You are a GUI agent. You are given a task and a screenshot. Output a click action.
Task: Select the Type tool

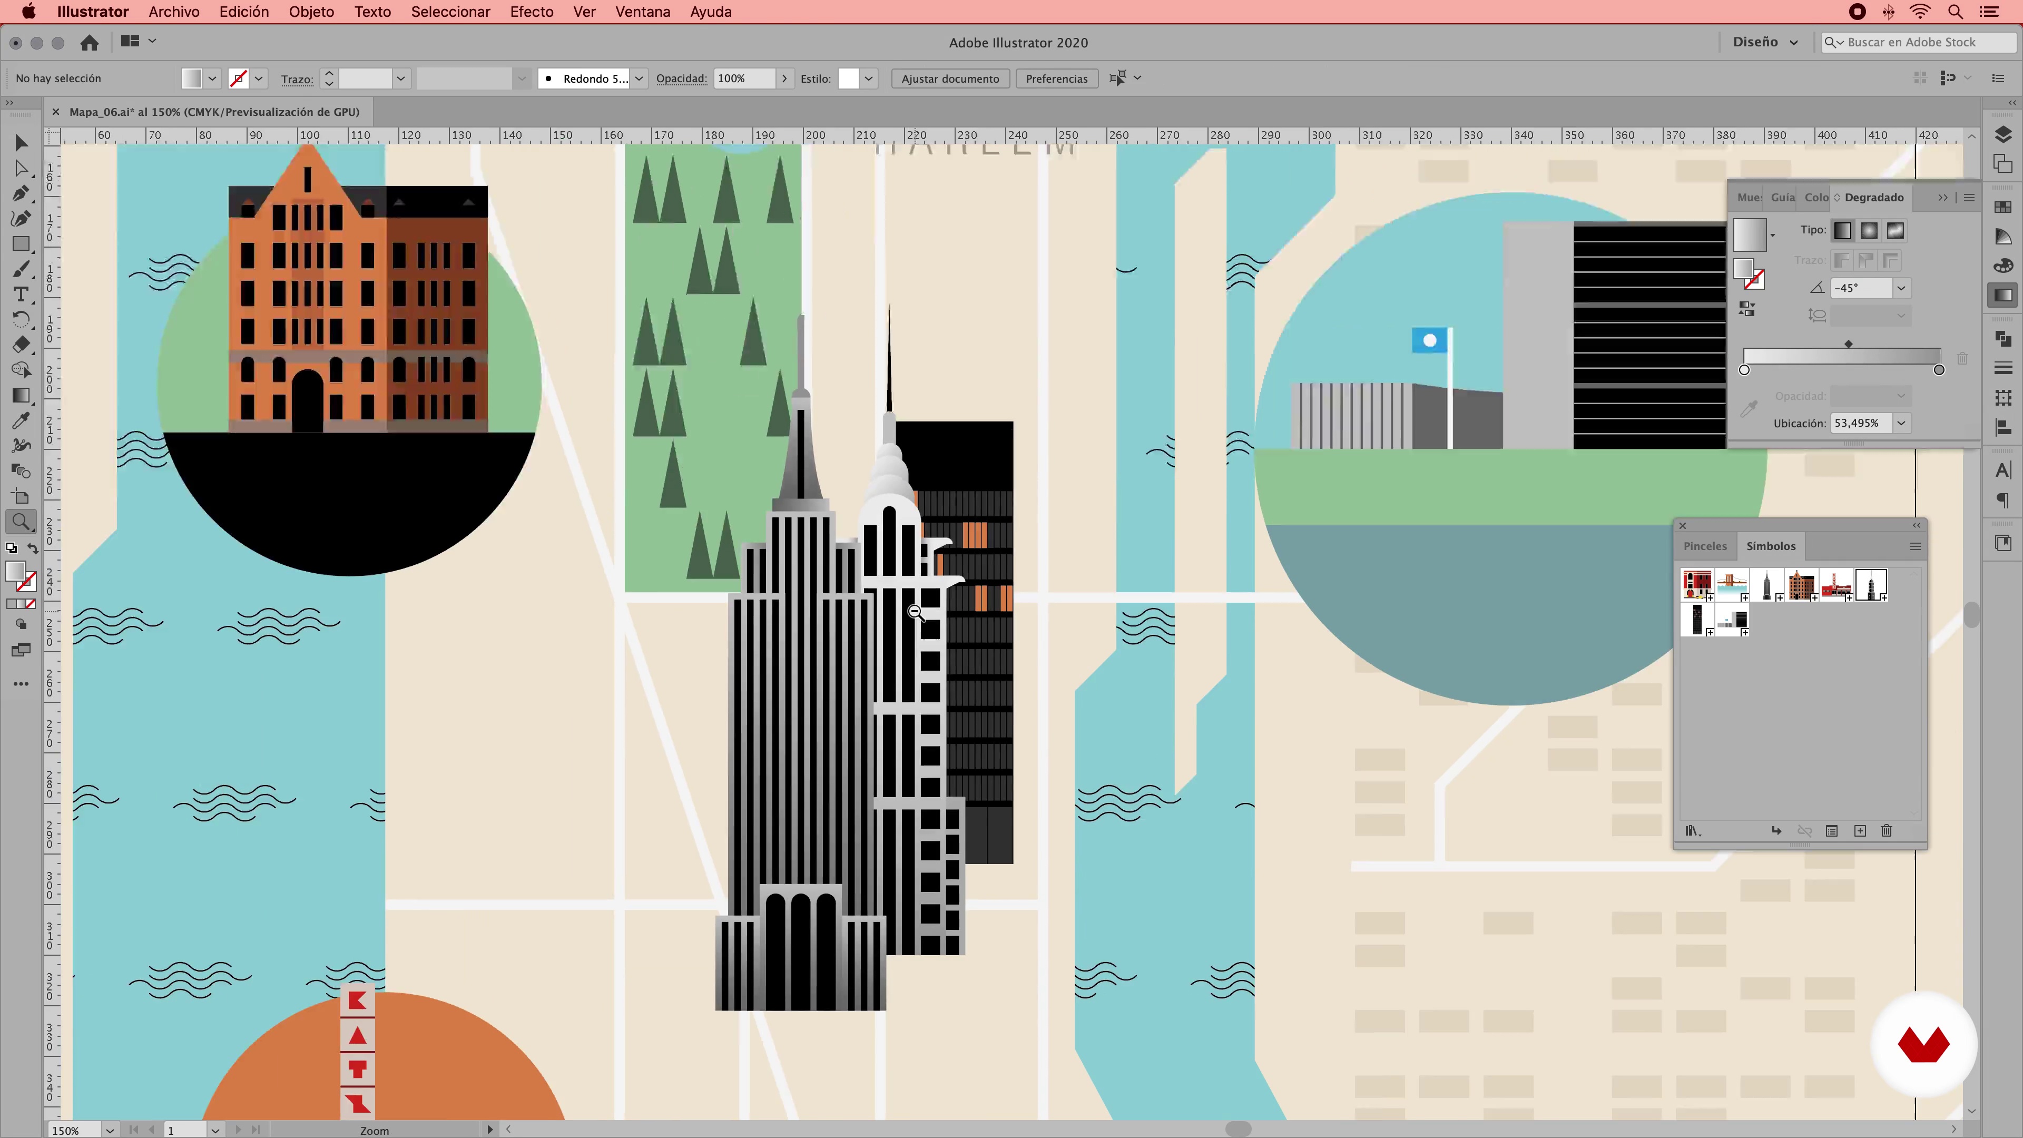(x=21, y=295)
